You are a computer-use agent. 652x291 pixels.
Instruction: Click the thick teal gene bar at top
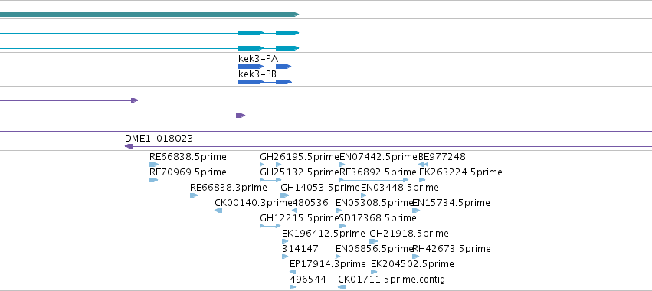click(x=149, y=15)
